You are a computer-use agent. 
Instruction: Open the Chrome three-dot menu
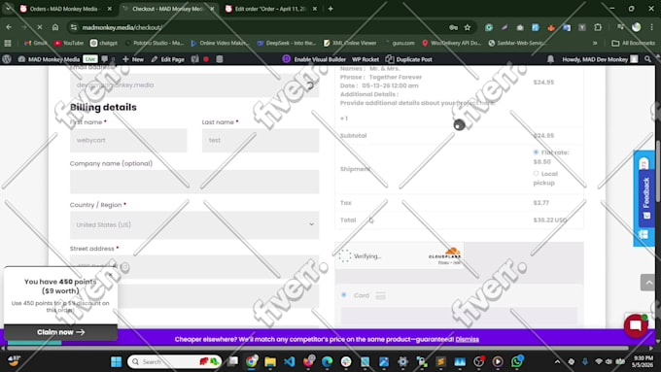pos(651,27)
